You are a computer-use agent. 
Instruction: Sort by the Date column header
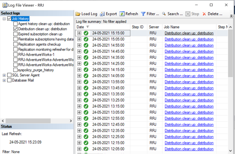[103, 27]
